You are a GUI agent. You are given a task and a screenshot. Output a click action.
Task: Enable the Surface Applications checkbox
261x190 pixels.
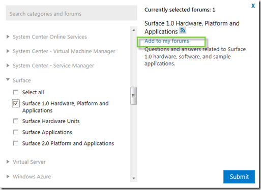coord(16,132)
